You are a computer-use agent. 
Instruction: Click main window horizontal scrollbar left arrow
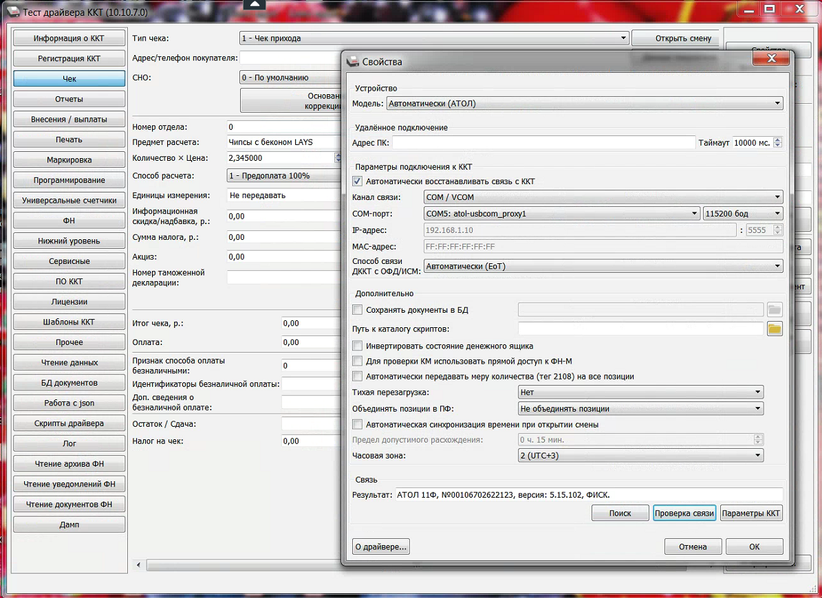click(x=138, y=565)
